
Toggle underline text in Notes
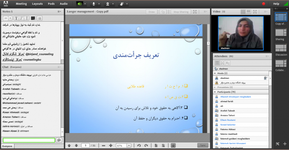(27, 18)
